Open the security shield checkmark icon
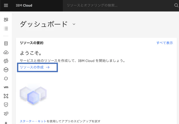 click(6, 105)
